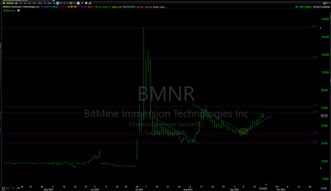Image resolution: width=331 pixels, height=191 pixels.
Task: Select the Monthly (M) timeframe
Action: [64, 3]
